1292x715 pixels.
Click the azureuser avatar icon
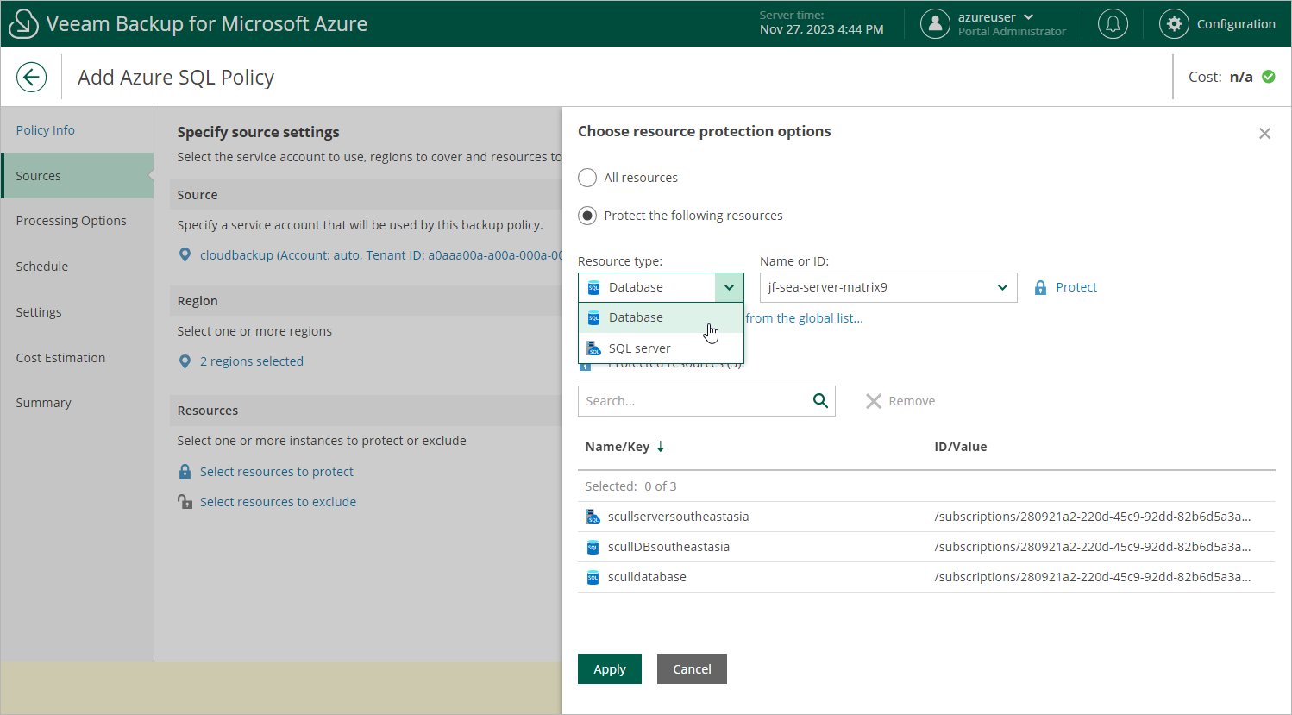[935, 24]
